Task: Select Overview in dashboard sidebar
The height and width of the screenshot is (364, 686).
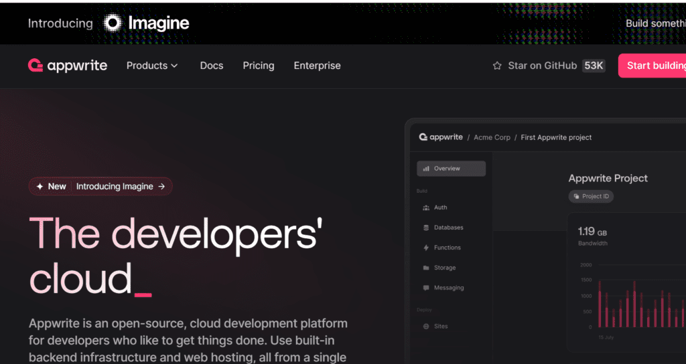Action: tap(451, 169)
